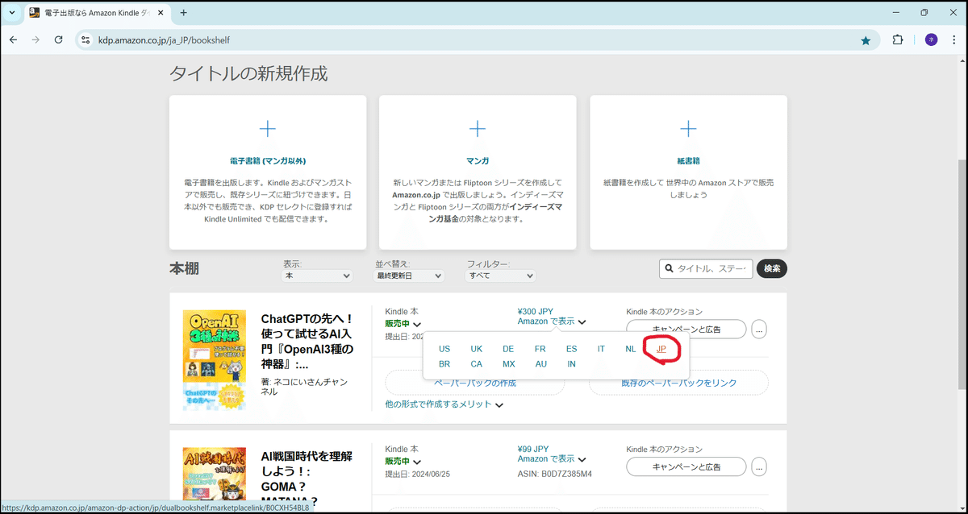Click キャンペーンと広告 for AI戦国時代 book
Image resolution: width=968 pixels, height=514 pixels.
[x=686, y=466]
